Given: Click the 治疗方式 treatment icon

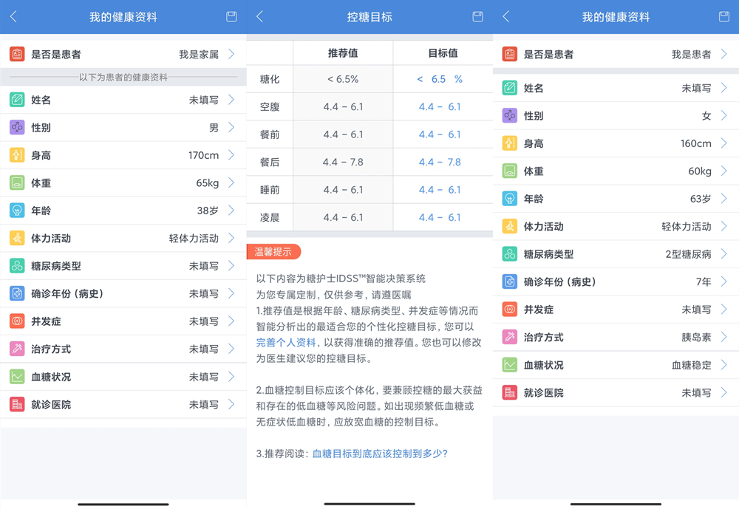Looking at the screenshot, I should coord(16,349).
